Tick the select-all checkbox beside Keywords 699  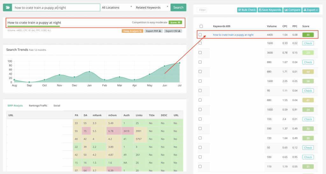click(x=201, y=26)
